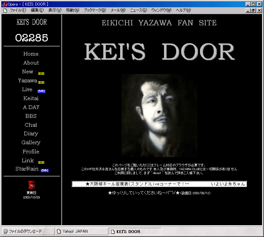
Task: Close the Opera application window
Action: [259, 4]
